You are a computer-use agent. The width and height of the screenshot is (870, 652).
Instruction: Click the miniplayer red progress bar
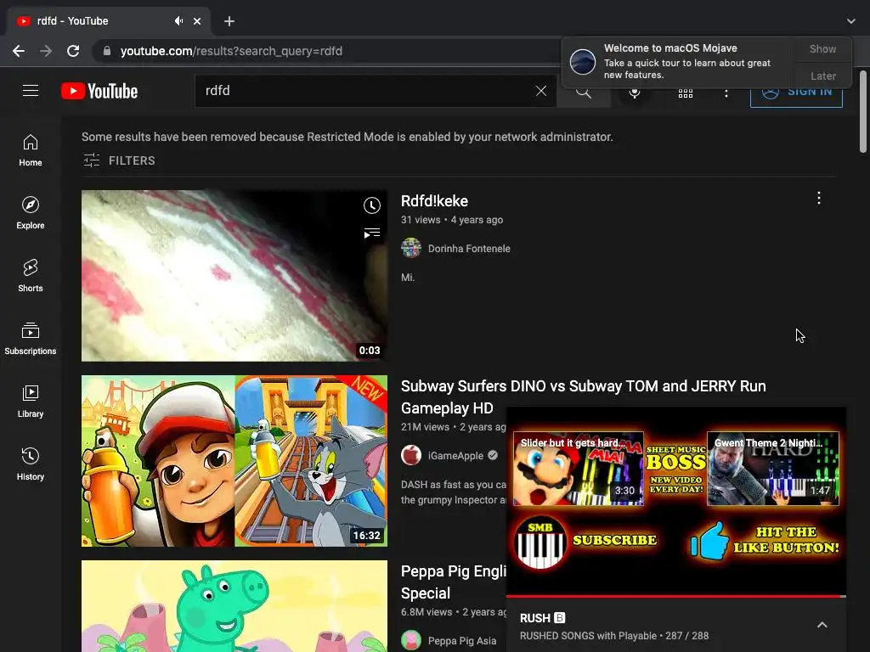675,596
